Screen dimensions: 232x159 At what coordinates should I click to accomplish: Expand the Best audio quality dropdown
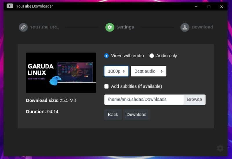148,71
